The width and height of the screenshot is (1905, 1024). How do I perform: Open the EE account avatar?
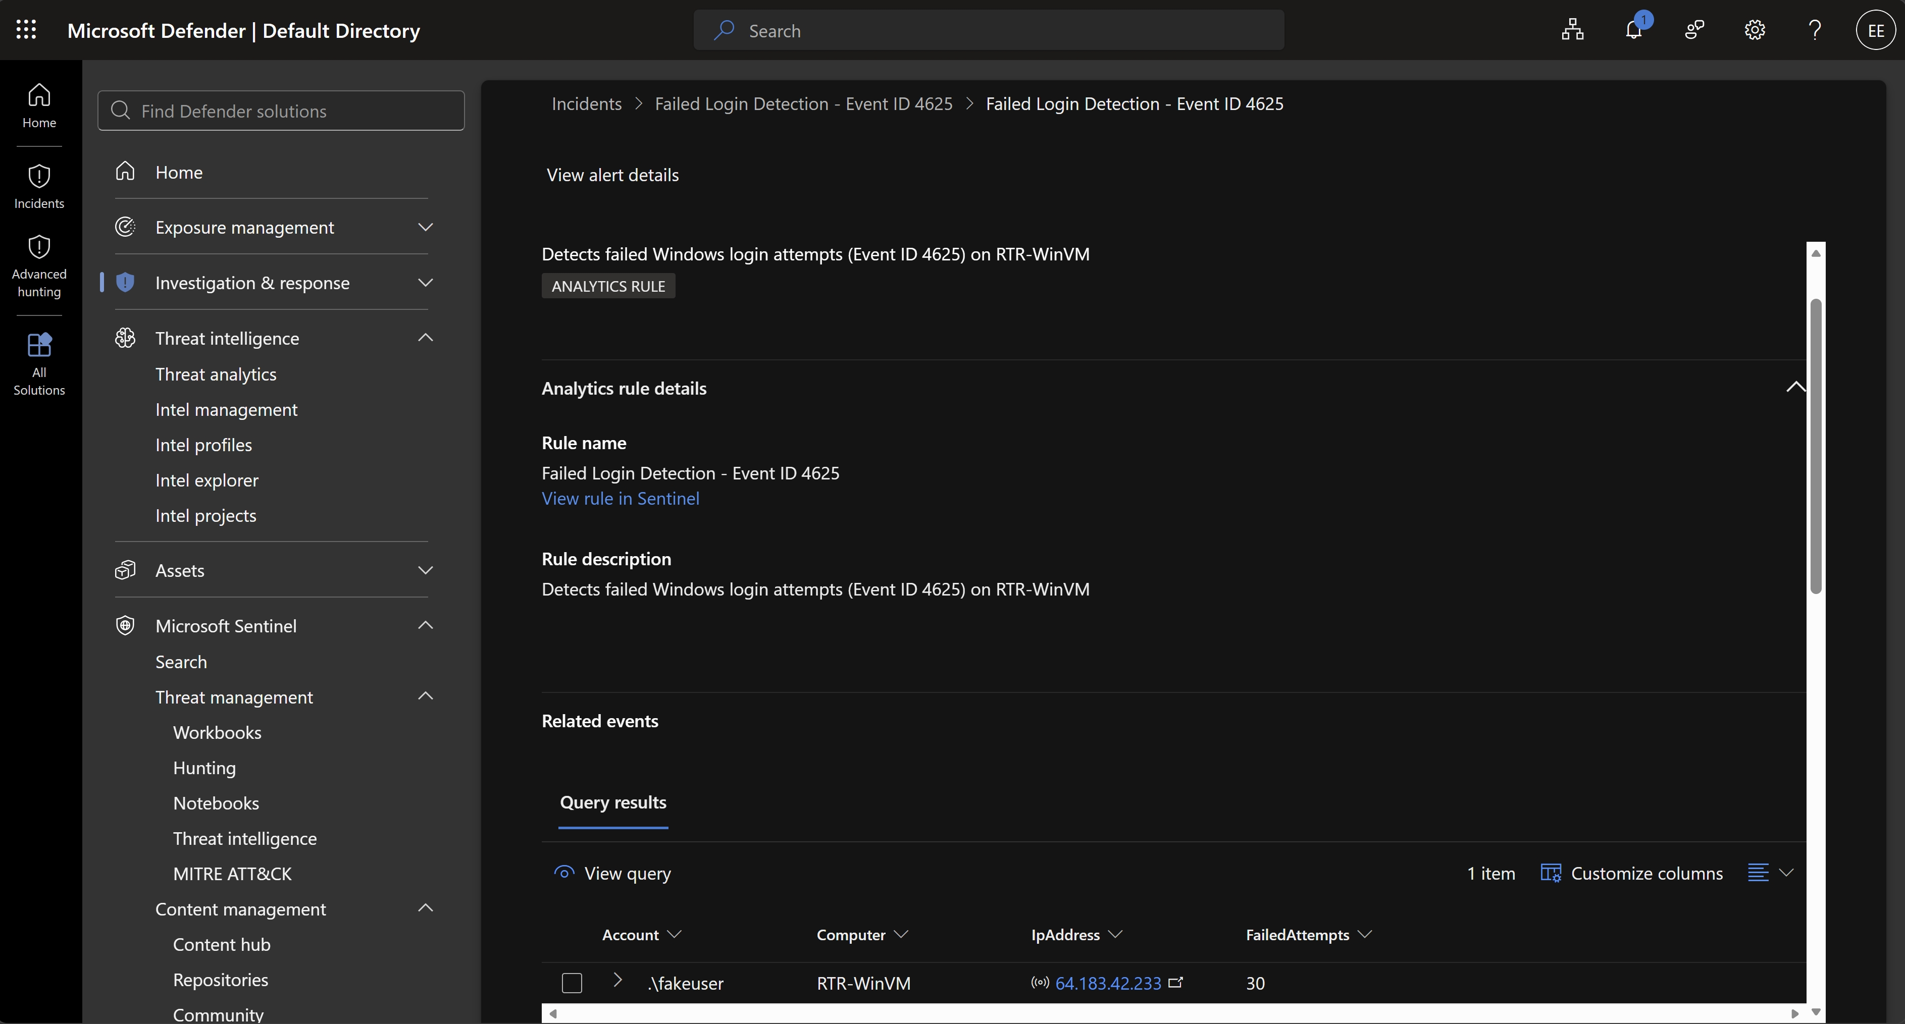pos(1875,30)
